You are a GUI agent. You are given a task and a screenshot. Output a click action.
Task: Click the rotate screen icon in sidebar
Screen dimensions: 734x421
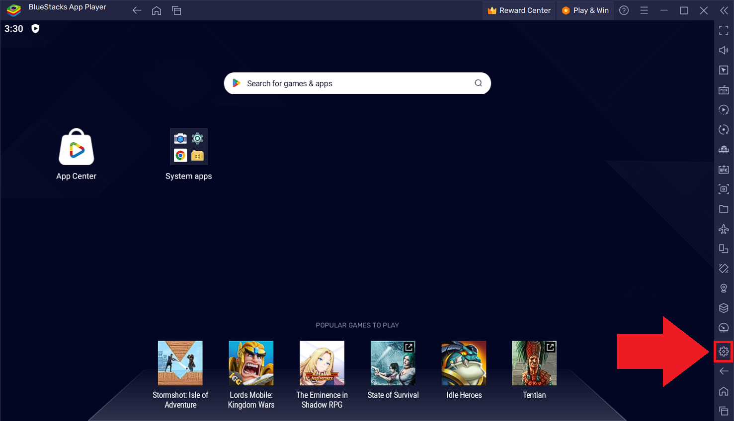724,249
